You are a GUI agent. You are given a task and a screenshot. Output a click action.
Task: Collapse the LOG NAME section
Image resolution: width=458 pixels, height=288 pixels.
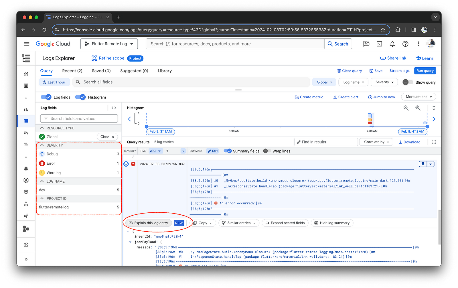tap(42, 181)
